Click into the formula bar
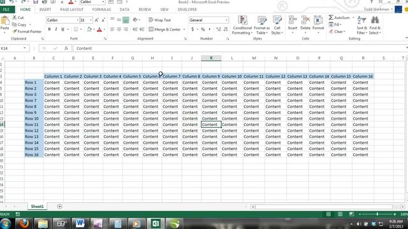Viewport: 408px width, 229px height. (240, 48)
